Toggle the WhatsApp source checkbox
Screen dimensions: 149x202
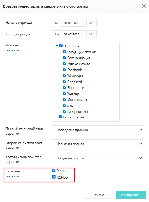point(64,75)
